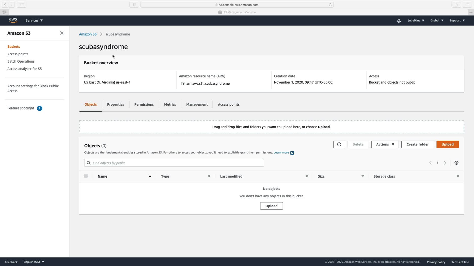Select the S3 Management Console tab
The height and width of the screenshot is (266, 474).
[237, 12]
